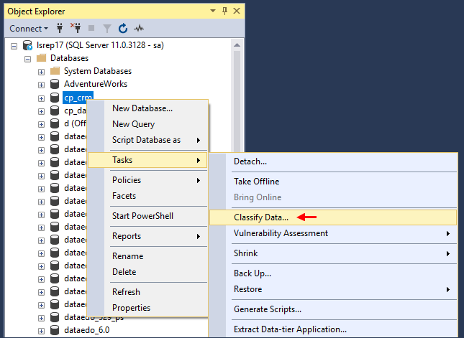Click the Refresh icon in Object Explorer toolbar
The width and height of the screenshot is (464, 338).
click(x=123, y=29)
